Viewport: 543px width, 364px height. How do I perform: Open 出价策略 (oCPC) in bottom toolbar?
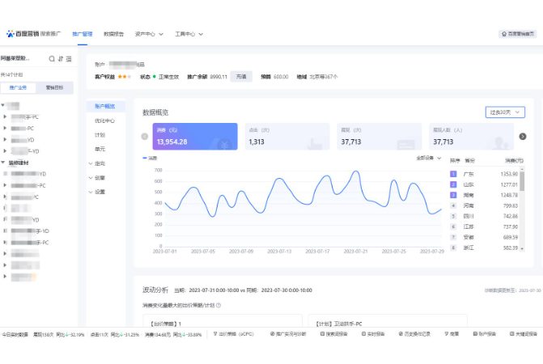(x=233, y=334)
